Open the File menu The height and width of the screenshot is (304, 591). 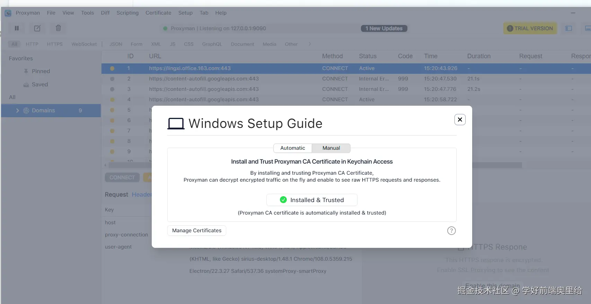(x=51, y=13)
